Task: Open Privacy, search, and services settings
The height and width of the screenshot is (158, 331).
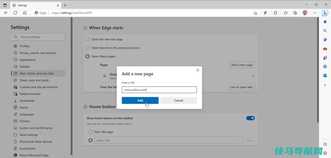Action: point(38,53)
